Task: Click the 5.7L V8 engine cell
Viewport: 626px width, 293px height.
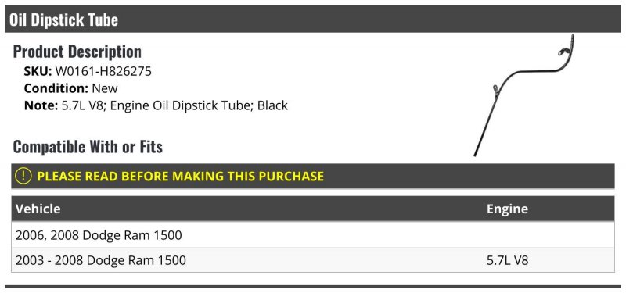Action: pos(507,260)
